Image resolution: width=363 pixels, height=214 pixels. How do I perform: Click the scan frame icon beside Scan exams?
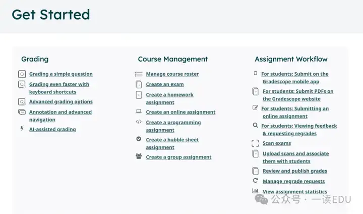255,143
